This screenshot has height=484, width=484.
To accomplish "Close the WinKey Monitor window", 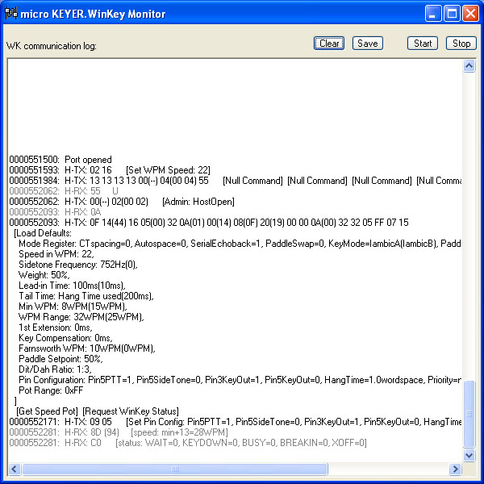I will (470, 14).
